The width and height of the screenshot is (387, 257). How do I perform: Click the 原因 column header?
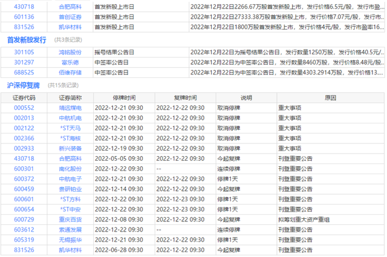click(331, 98)
